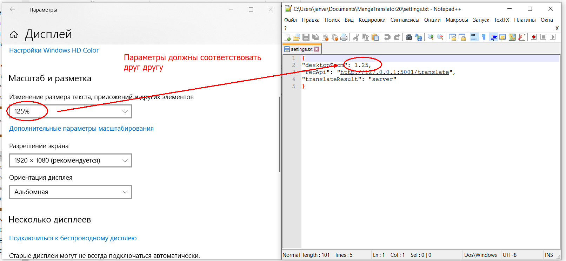Click the X under the Notepad++ menu bar
The width and height of the screenshot is (566, 261).
pos(557,28)
